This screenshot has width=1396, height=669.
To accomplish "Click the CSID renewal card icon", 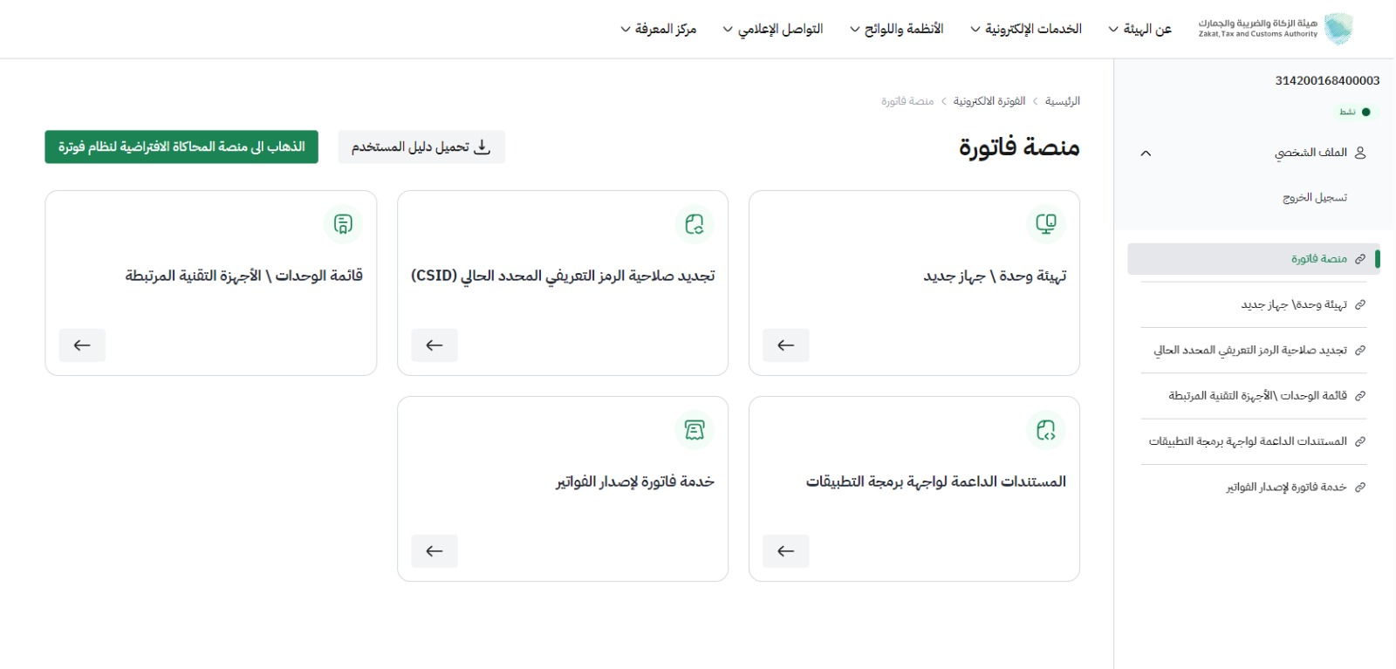I will click(695, 224).
